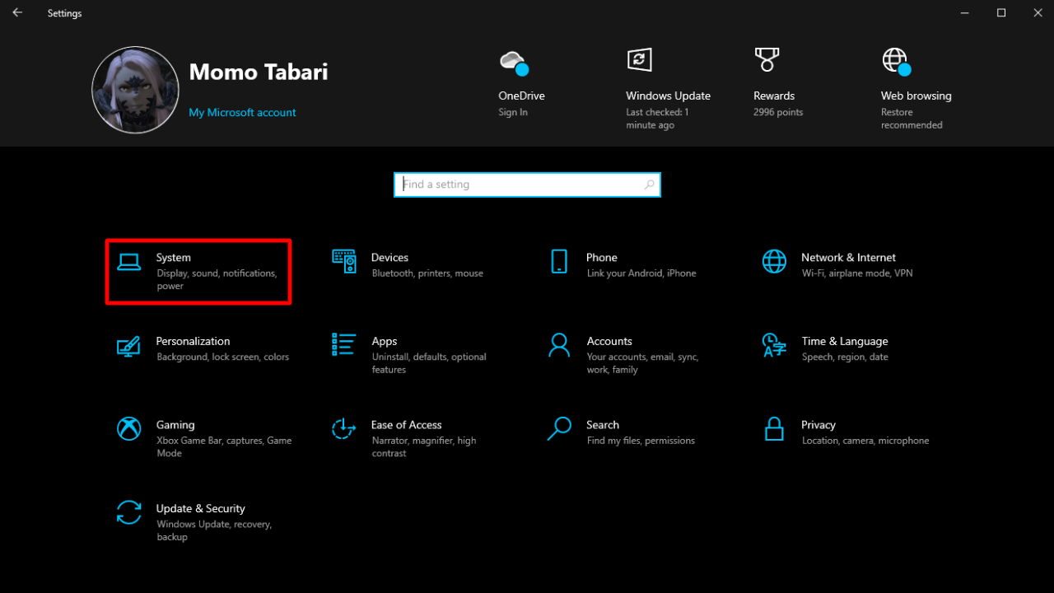The width and height of the screenshot is (1054, 593).
Task: Open the Personalization paintbrush icon
Action: pos(128,345)
